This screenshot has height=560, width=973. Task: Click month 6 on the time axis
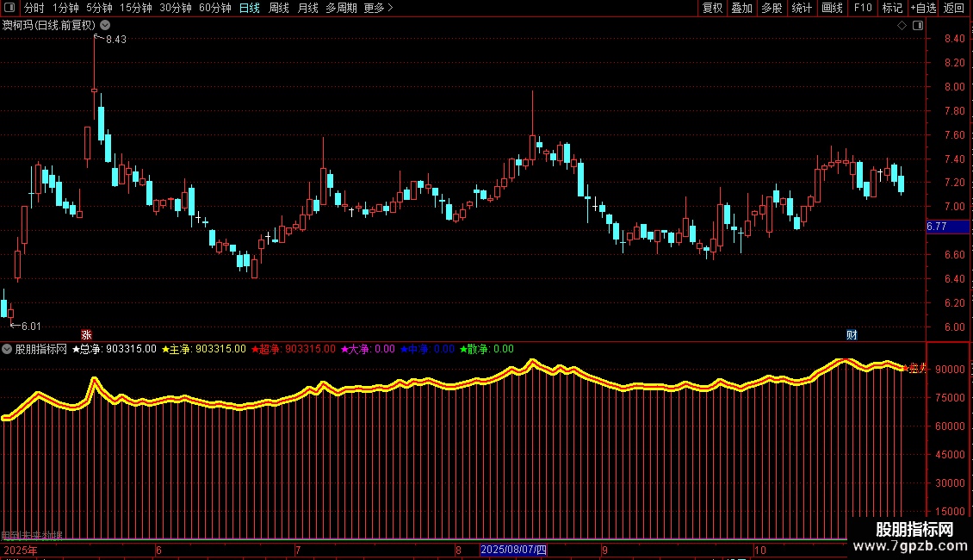coord(158,551)
